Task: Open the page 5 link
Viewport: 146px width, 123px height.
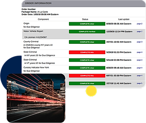Action: (140, 83)
